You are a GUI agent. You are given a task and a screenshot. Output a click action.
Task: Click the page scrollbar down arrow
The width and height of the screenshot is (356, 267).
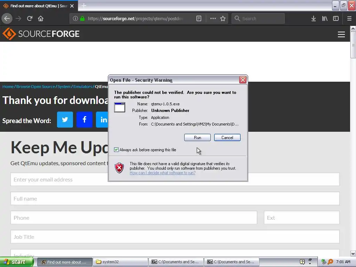[353, 253]
